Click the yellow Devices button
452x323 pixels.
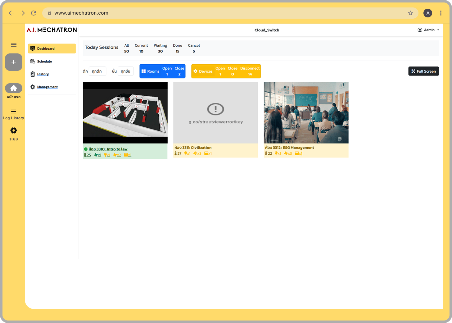click(203, 71)
